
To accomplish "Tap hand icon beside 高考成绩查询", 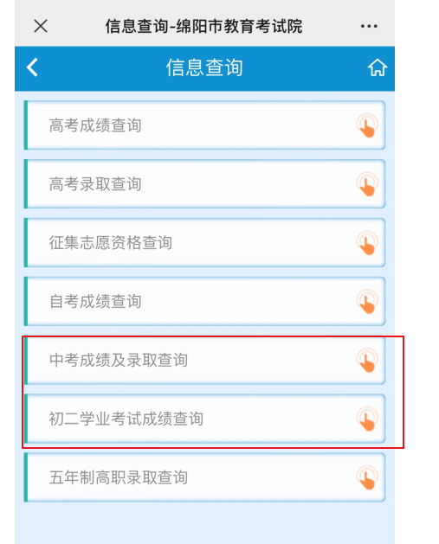I will tap(367, 125).
